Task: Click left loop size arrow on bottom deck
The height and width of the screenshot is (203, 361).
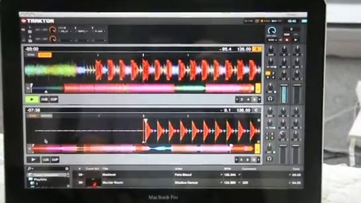Action: [236, 160]
